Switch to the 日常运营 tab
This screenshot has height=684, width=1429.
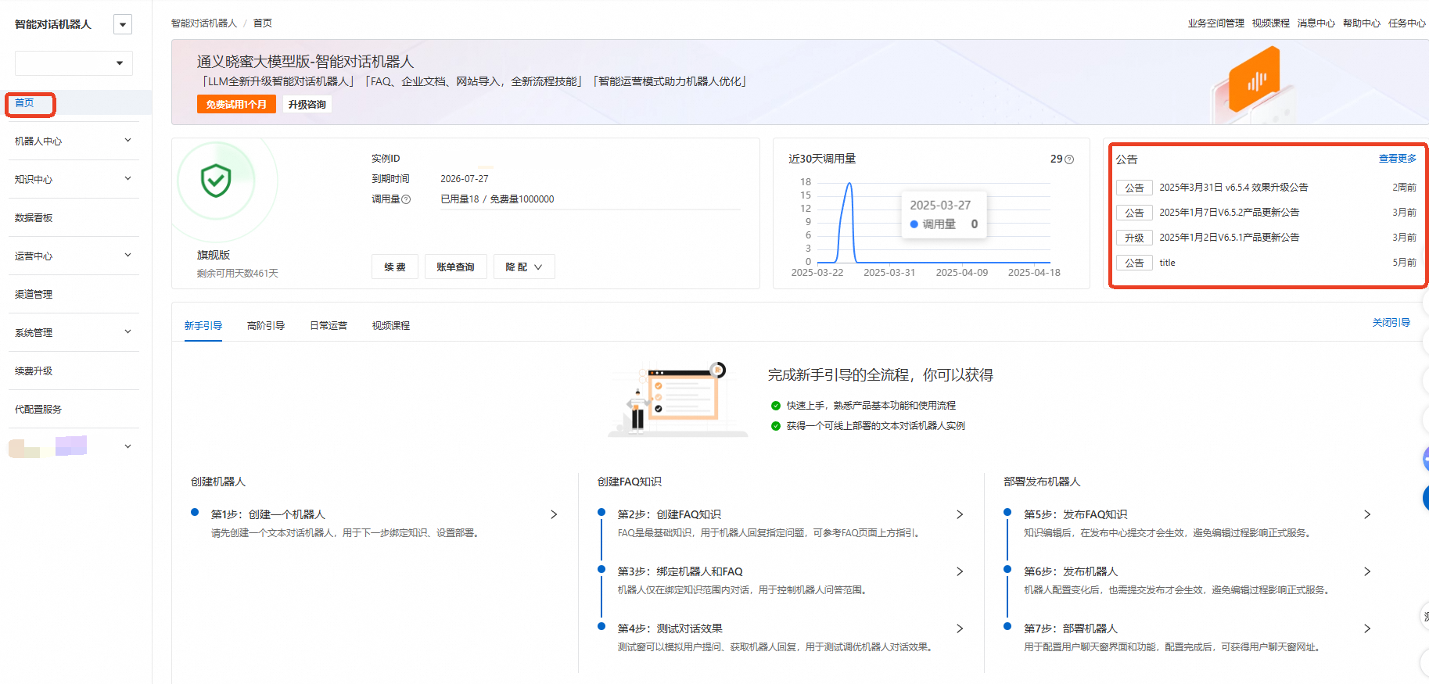point(329,326)
